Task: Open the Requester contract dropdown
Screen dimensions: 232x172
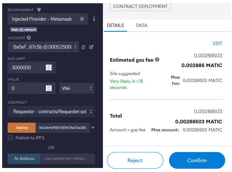Action: click(x=51, y=112)
